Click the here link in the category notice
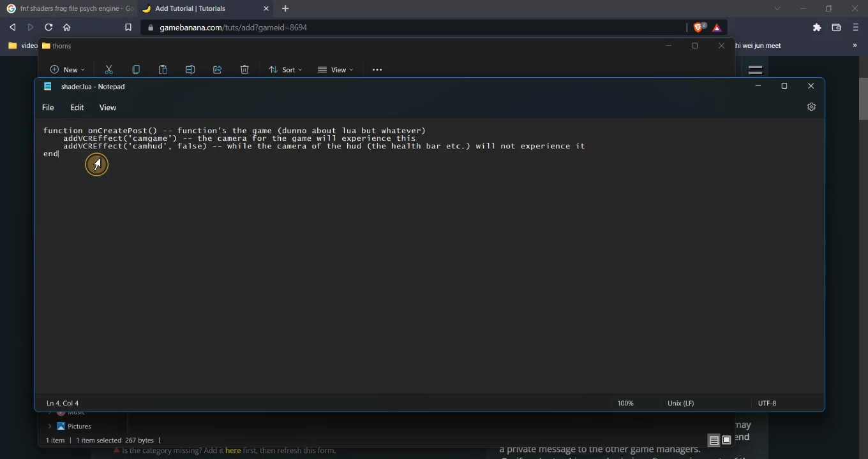Viewport: 868px width, 459px height. (x=232, y=450)
